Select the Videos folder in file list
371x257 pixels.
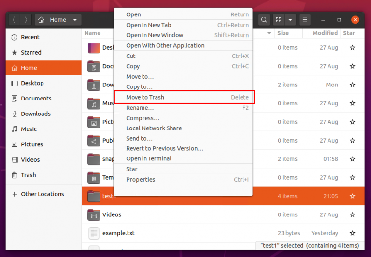point(223,214)
